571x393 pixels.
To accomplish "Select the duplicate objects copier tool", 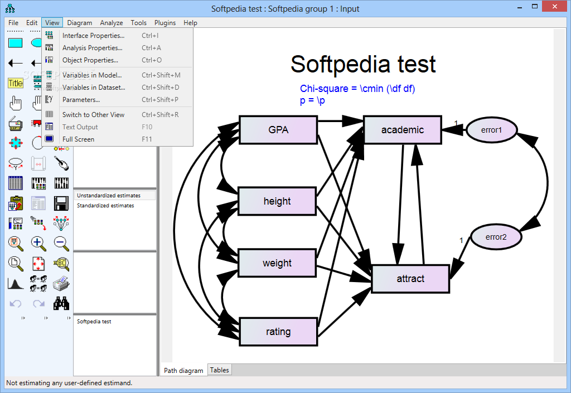I will [x=15, y=124].
